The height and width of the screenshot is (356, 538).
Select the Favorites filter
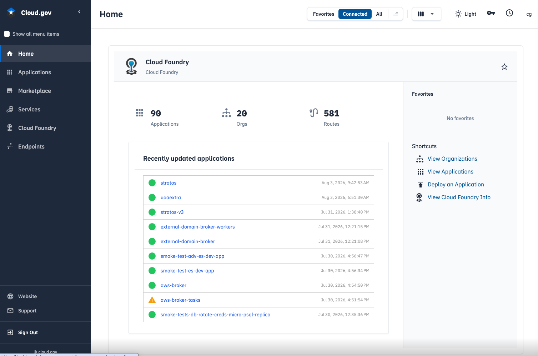[x=323, y=14]
